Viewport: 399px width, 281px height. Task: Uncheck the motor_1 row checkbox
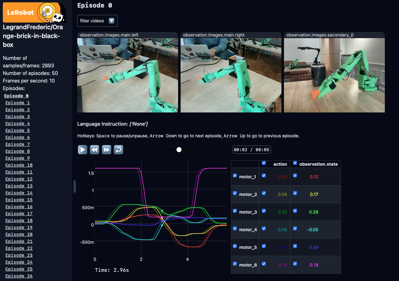(235, 175)
